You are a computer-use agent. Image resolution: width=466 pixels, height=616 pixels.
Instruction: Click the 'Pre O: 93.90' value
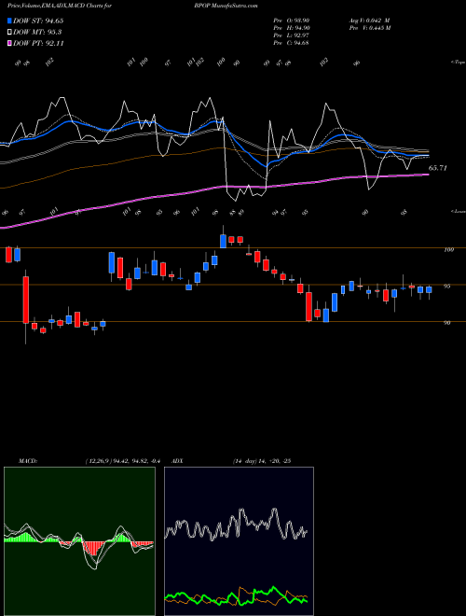pos(291,21)
